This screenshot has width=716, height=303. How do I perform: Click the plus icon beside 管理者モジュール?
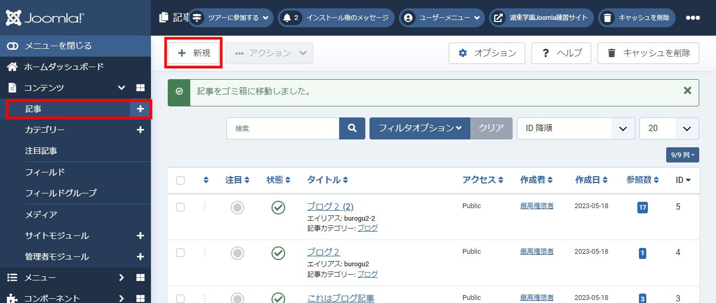coord(140,257)
